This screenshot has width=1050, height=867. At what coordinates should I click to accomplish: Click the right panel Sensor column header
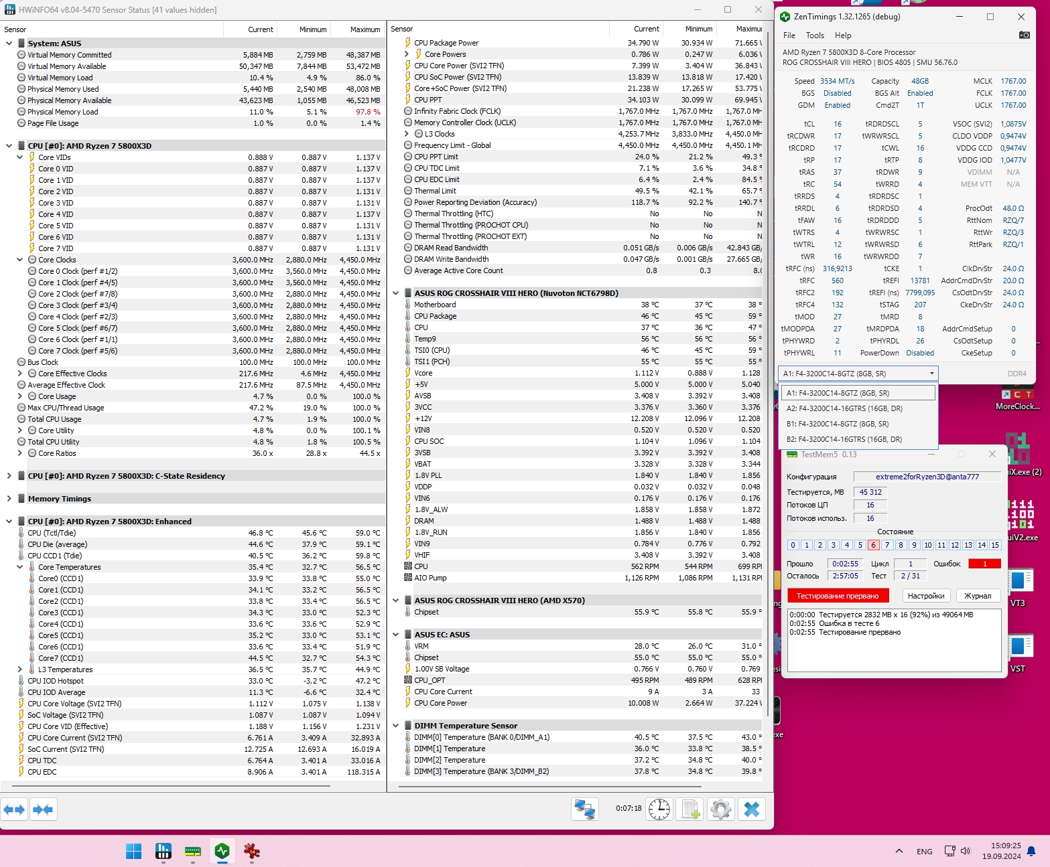click(498, 29)
